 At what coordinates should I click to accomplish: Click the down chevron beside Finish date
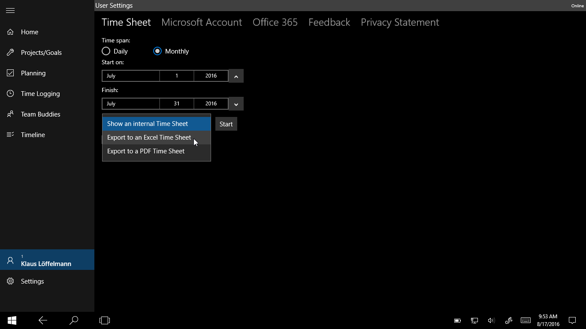tap(236, 104)
